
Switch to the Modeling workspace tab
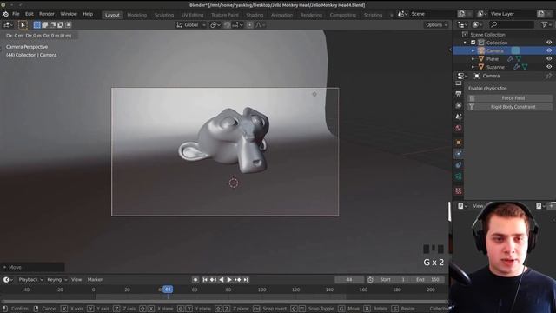pos(137,15)
